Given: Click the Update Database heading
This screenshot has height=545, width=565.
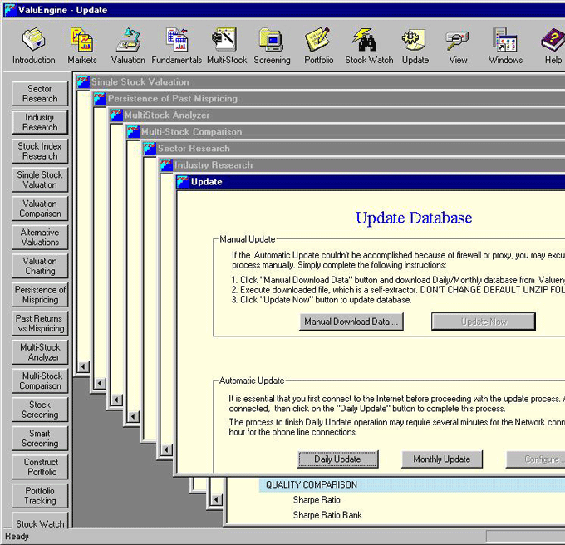Looking at the screenshot, I should coord(414,218).
